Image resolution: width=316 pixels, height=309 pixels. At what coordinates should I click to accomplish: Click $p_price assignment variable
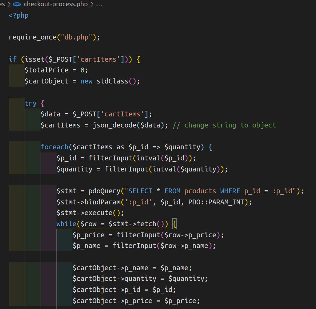point(88,235)
